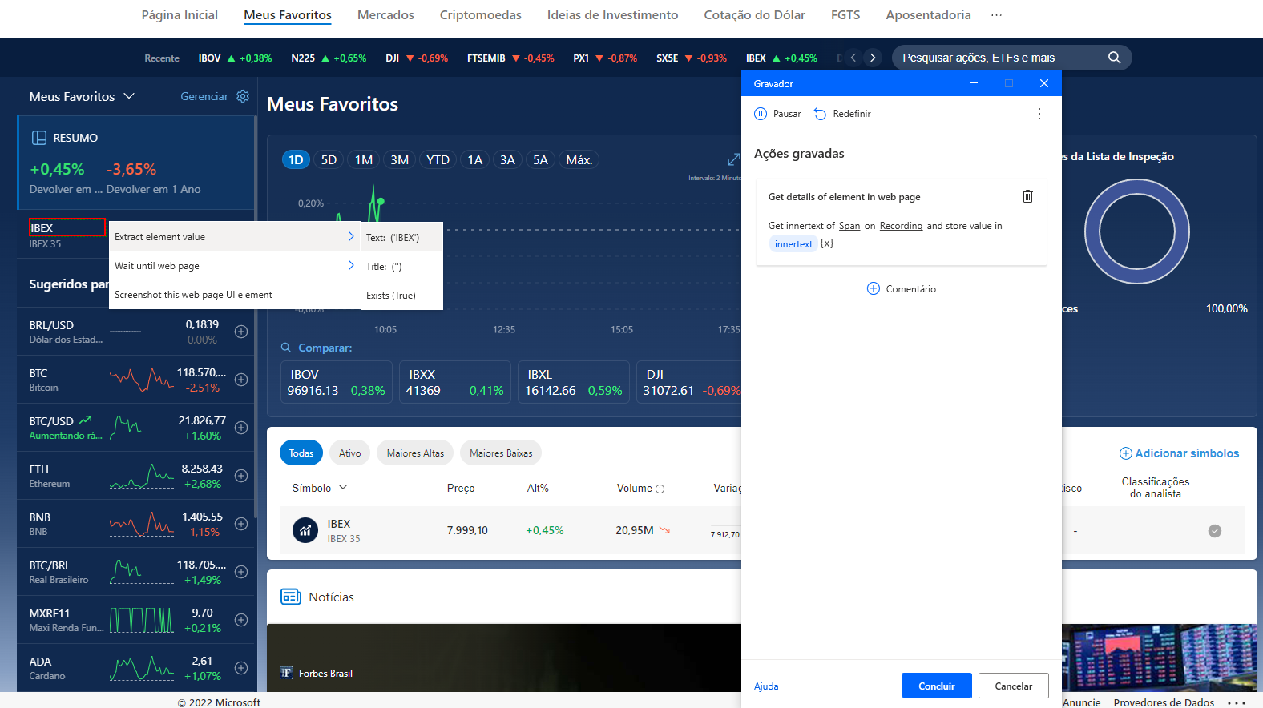Add ETH Ethereum to favorites
Screen dimensions: 1263x708
point(241,476)
